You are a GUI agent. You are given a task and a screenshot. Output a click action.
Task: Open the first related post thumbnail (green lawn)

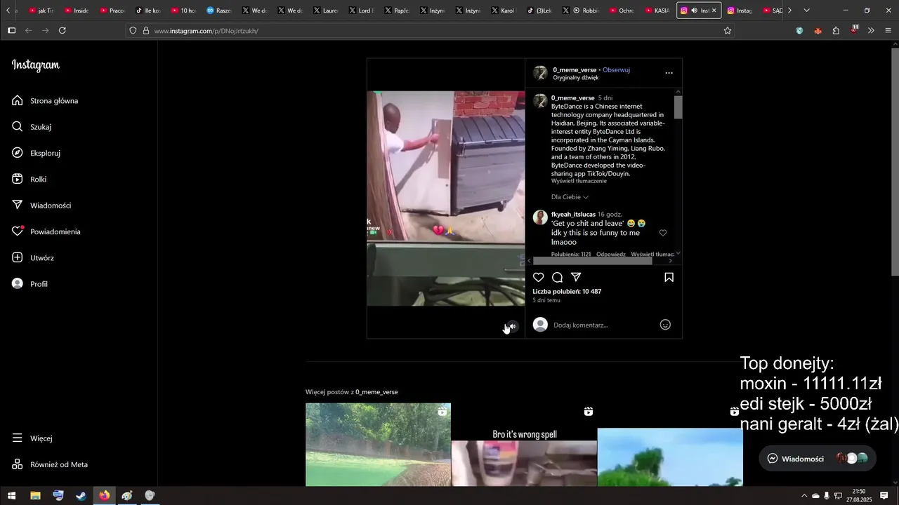coord(378,445)
